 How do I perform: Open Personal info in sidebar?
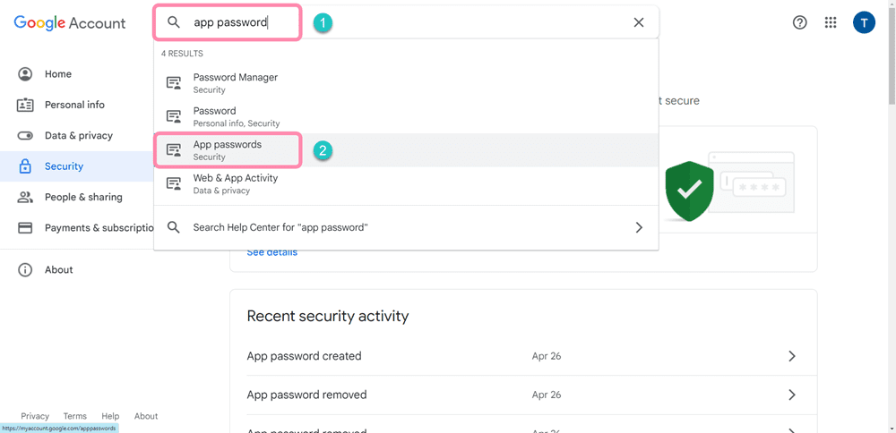[x=74, y=105]
